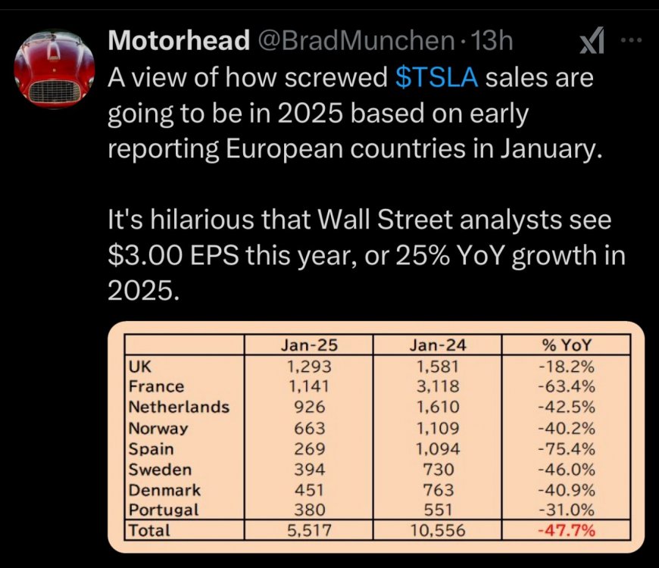Click the red -47.7% total value
659x568 pixels.
566,530
